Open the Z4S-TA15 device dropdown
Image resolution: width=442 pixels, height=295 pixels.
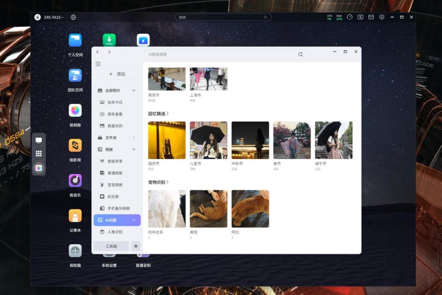(53, 17)
